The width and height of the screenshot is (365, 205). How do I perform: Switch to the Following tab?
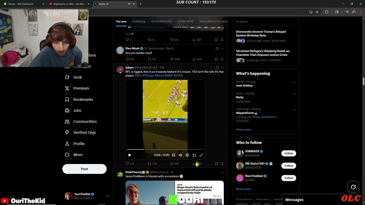(x=139, y=21)
